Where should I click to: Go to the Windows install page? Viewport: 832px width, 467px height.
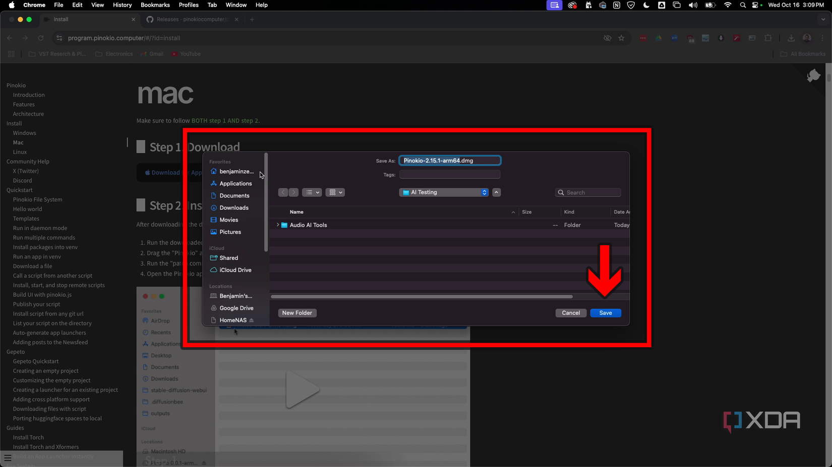coord(25,133)
